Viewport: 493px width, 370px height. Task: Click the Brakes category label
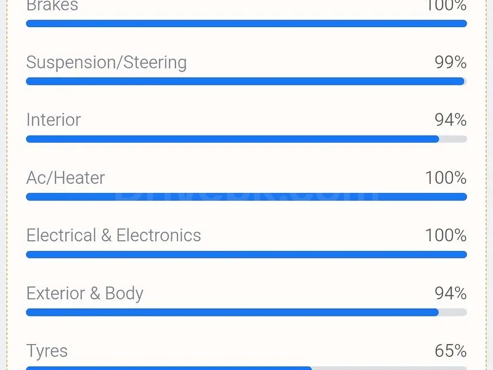click(52, 6)
